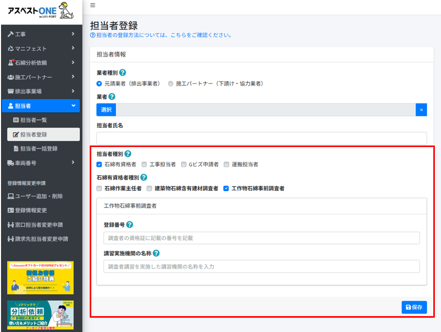Click the 担当者氏名 text field
Image resolution: width=441 pixels, height=332 pixels.
pos(262,138)
